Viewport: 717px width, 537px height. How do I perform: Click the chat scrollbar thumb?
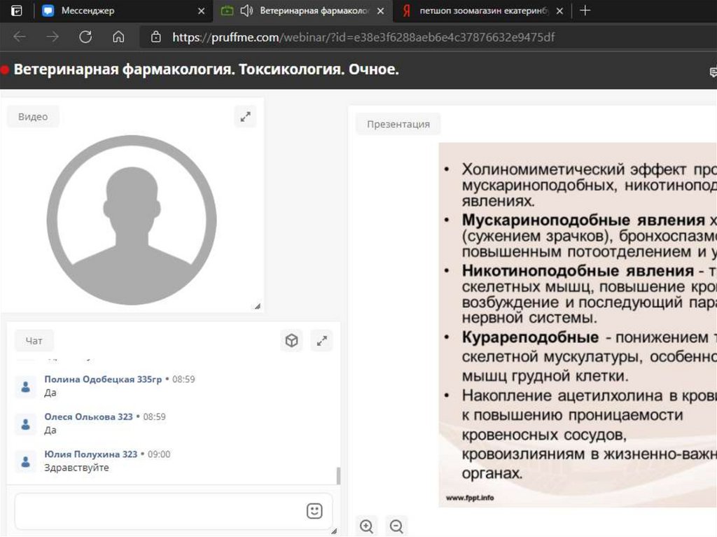pos(339,476)
